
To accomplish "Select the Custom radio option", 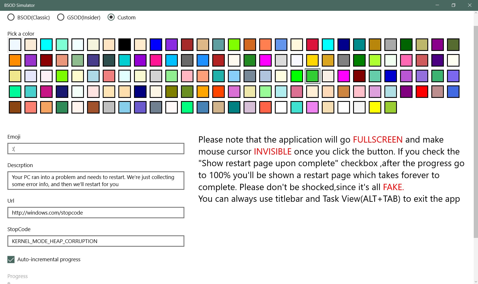I will [121, 17].
